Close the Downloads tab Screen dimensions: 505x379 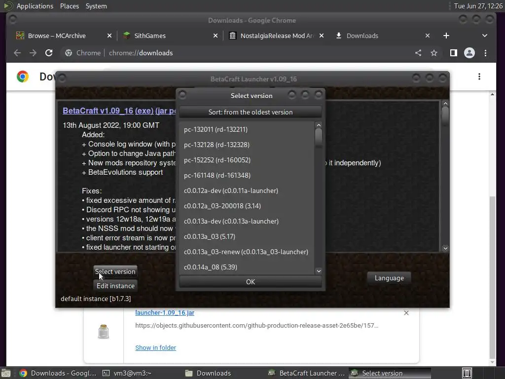pos(428,36)
